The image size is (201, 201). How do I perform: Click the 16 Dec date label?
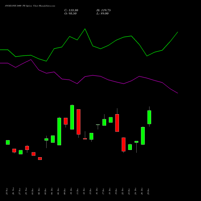click(x=97, y=191)
